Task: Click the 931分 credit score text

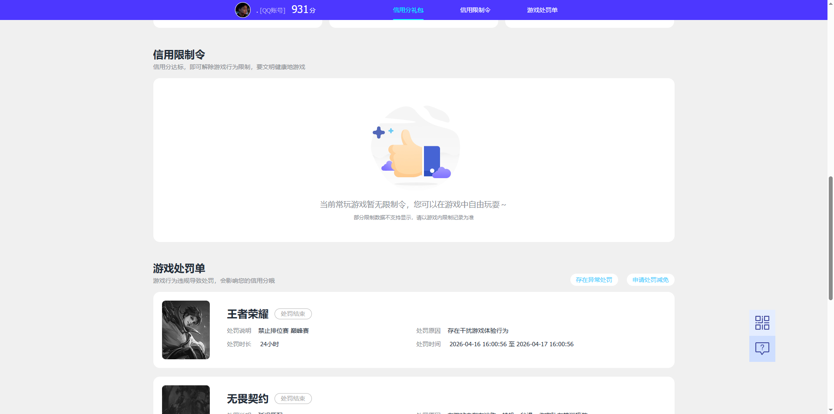Action: [304, 10]
